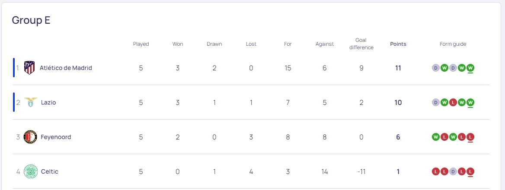Click Lazio's red loss form badge

click(453, 102)
